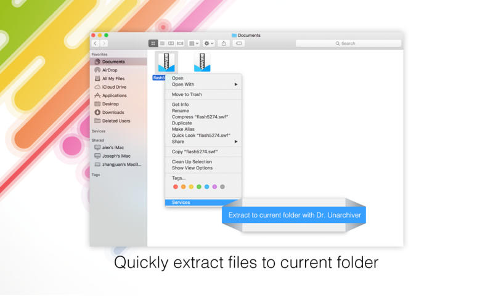The height and width of the screenshot is (308, 493).
Task: Open Downloads in the sidebar
Action: [113, 113]
